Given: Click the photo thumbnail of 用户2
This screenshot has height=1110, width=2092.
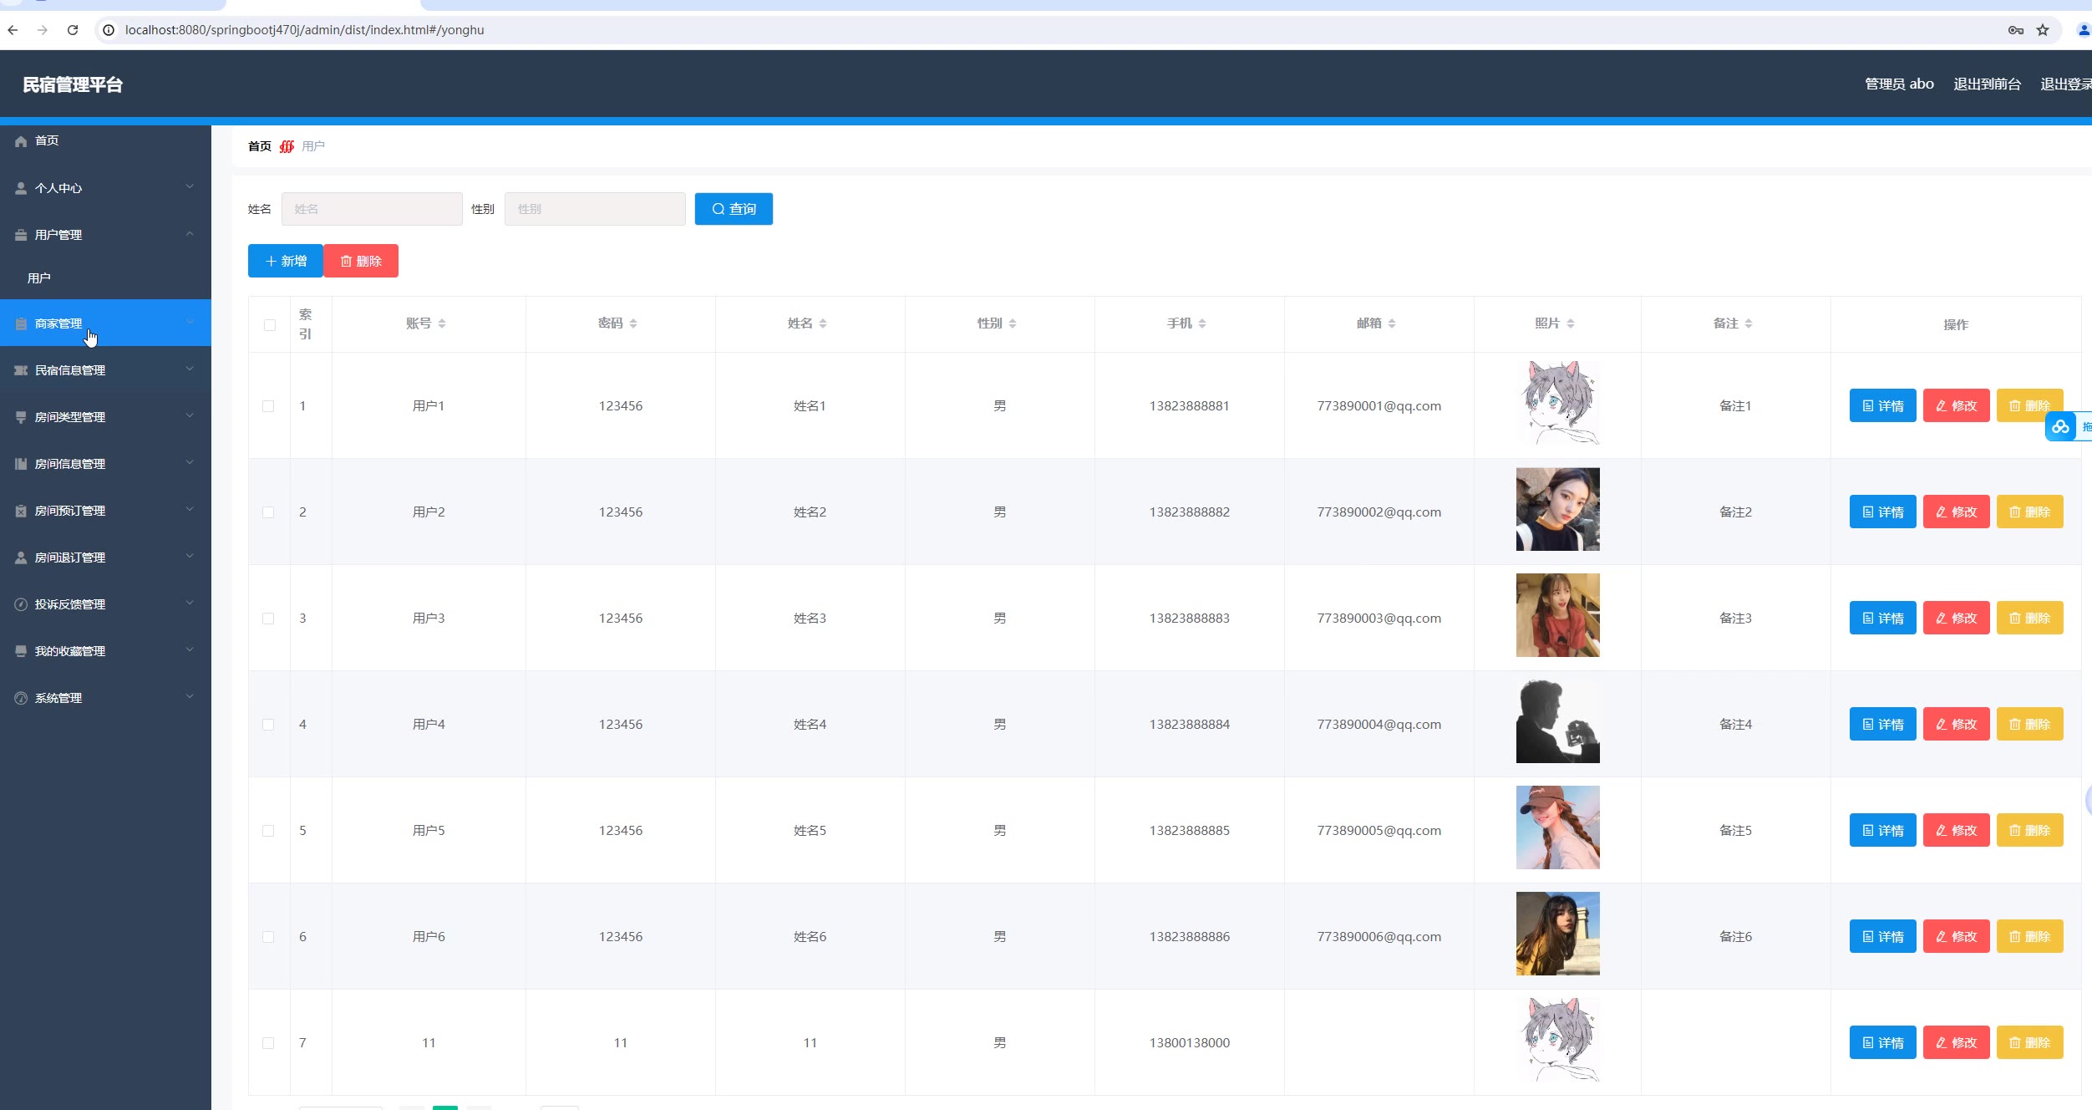Looking at the screenshot, I should coord(1557,509).
